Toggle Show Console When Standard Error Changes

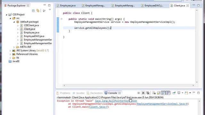[168, 93]
